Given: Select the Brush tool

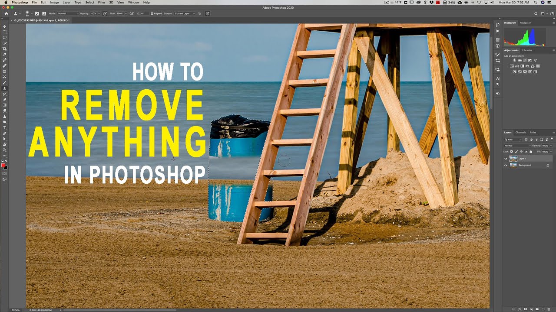Looking at the screenshot, I should [5, 83].
